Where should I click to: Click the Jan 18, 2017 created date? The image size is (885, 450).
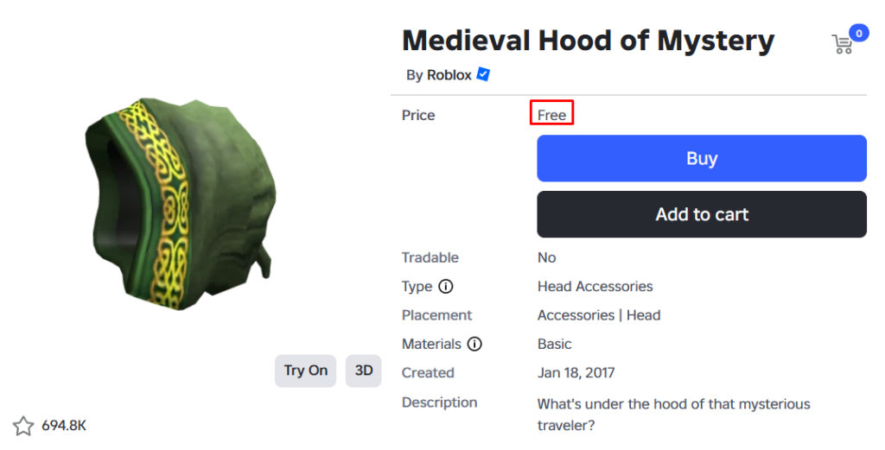point(576,373)
